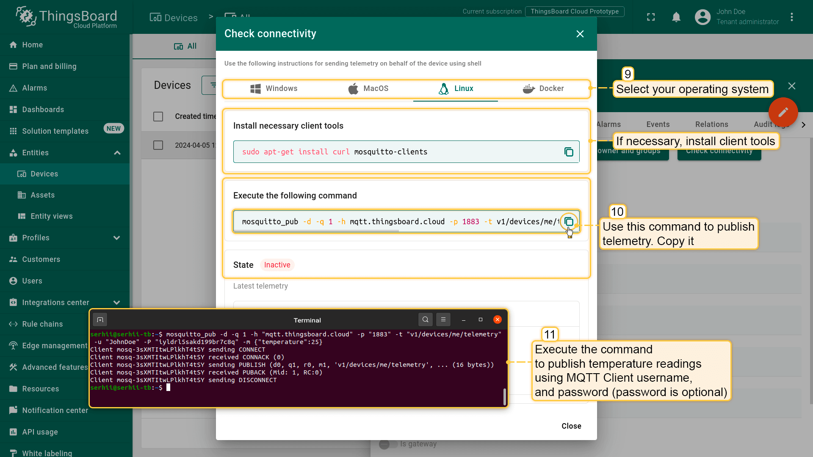
Task: Toggle fullscreen mode icon
Action: pyautogui.click(x=651, y=17)
